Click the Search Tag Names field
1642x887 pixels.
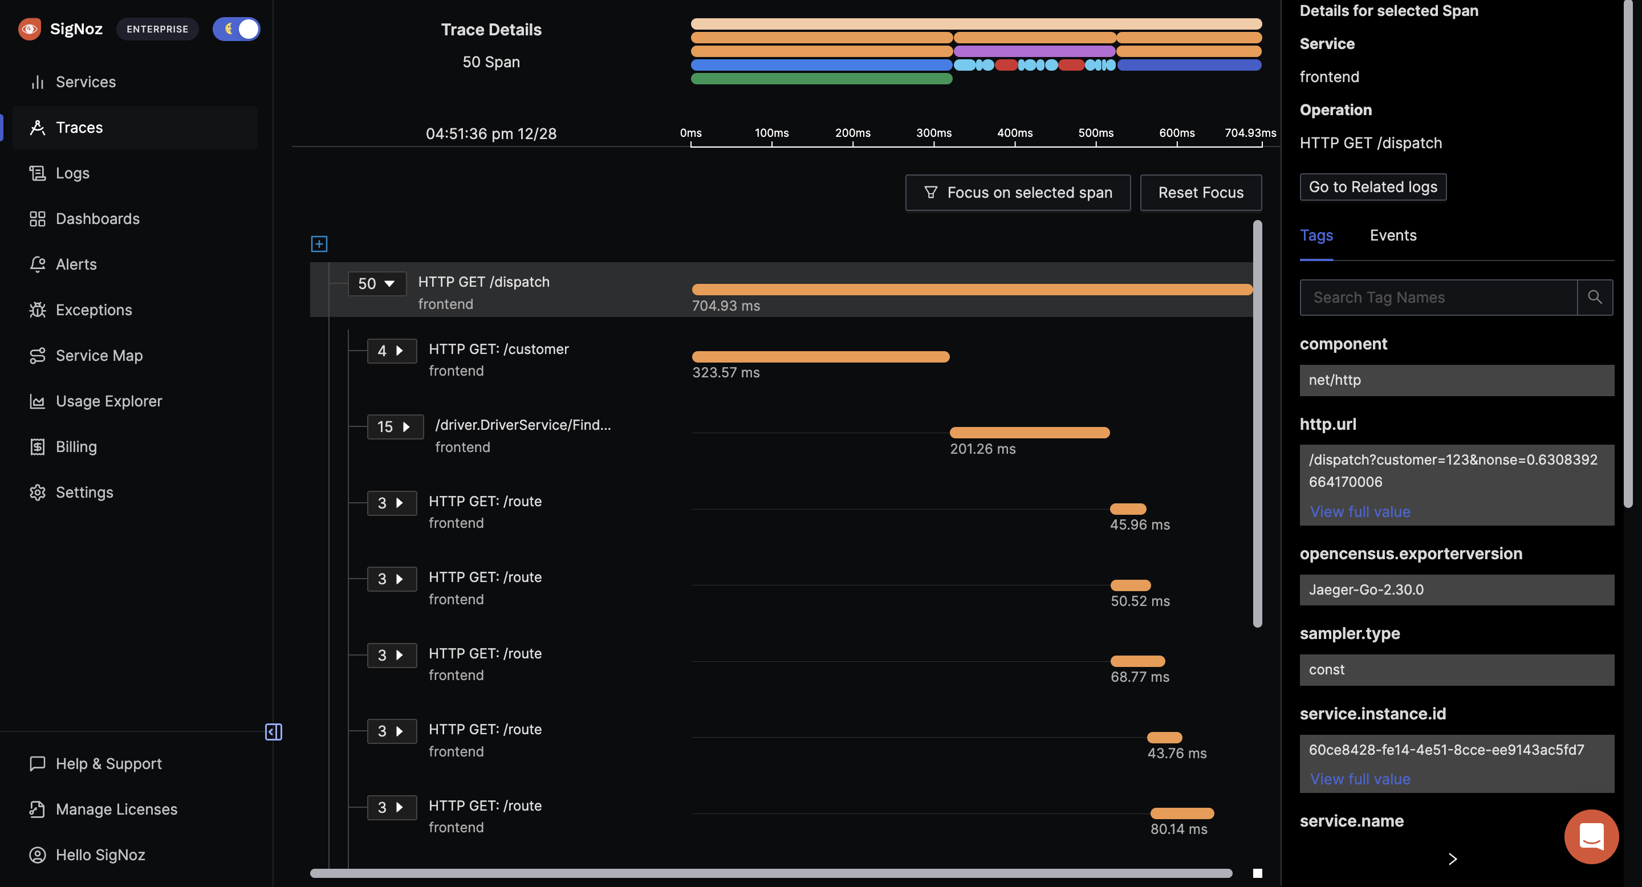click(1438, 297)
